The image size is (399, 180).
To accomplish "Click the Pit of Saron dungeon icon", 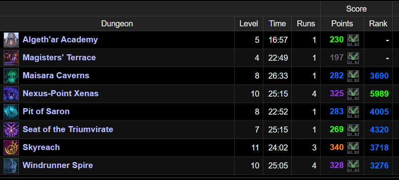I will [11, 112].
